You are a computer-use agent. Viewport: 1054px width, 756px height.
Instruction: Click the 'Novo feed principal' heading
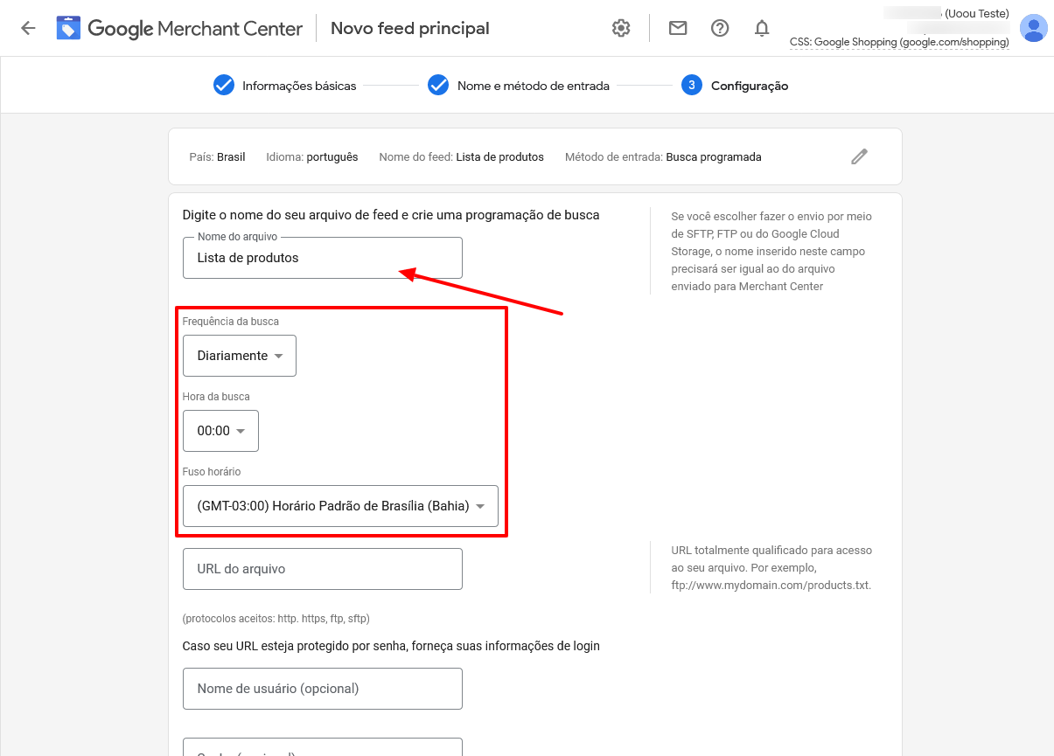point(410,28)
